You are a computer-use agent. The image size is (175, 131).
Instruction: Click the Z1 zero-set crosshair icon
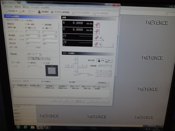tap(96, 38)
